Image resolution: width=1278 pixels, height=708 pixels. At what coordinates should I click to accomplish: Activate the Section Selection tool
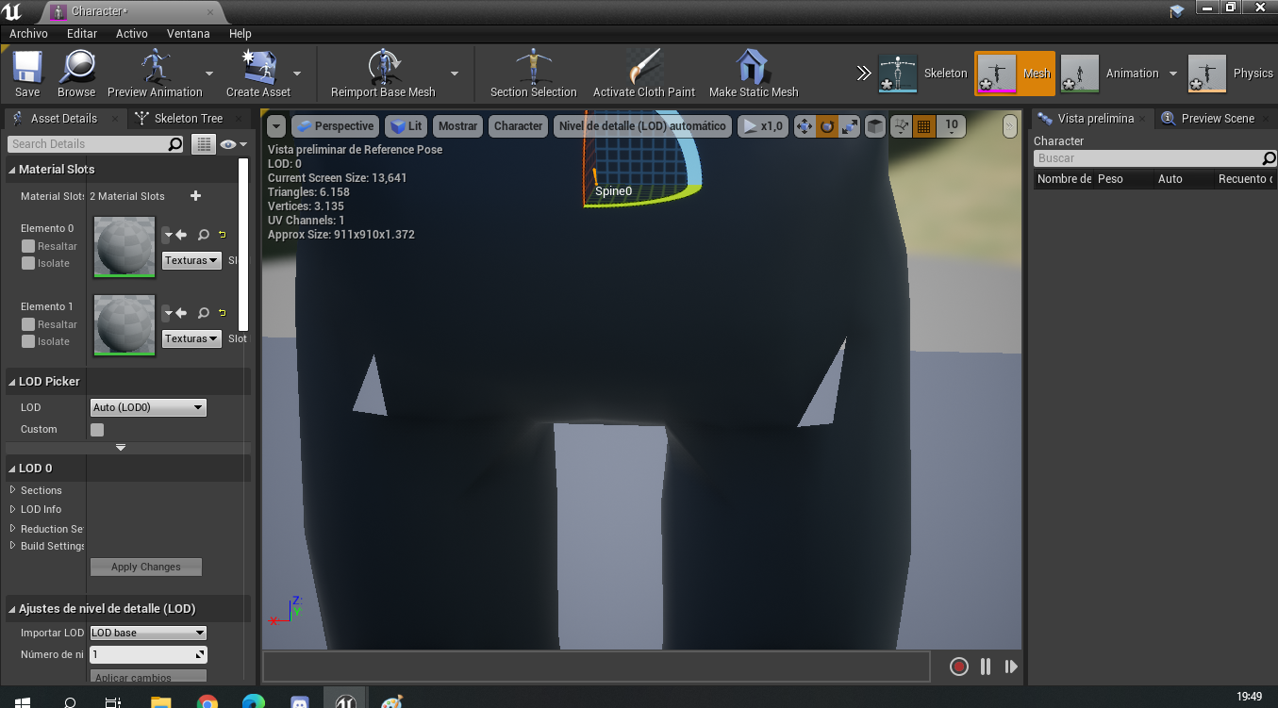[x=534, y=74]
